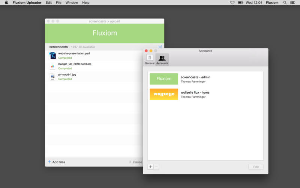This screenshot has width=300, height=188.
Task: Add a new account with the plus button
Action: click(x=151, y=167)
